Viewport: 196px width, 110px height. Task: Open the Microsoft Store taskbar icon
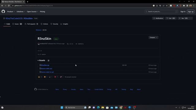point(107,108)
